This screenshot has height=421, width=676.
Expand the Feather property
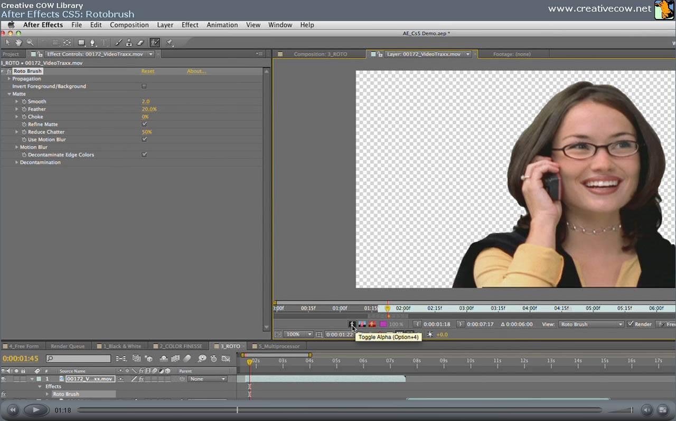coord(16,109)
